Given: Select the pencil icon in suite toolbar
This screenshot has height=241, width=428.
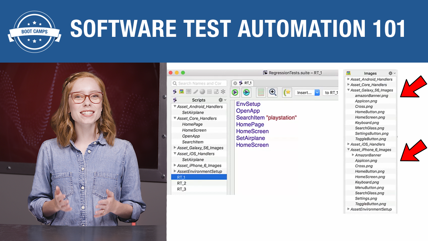Looking at the screenshot, I should 196,91.
